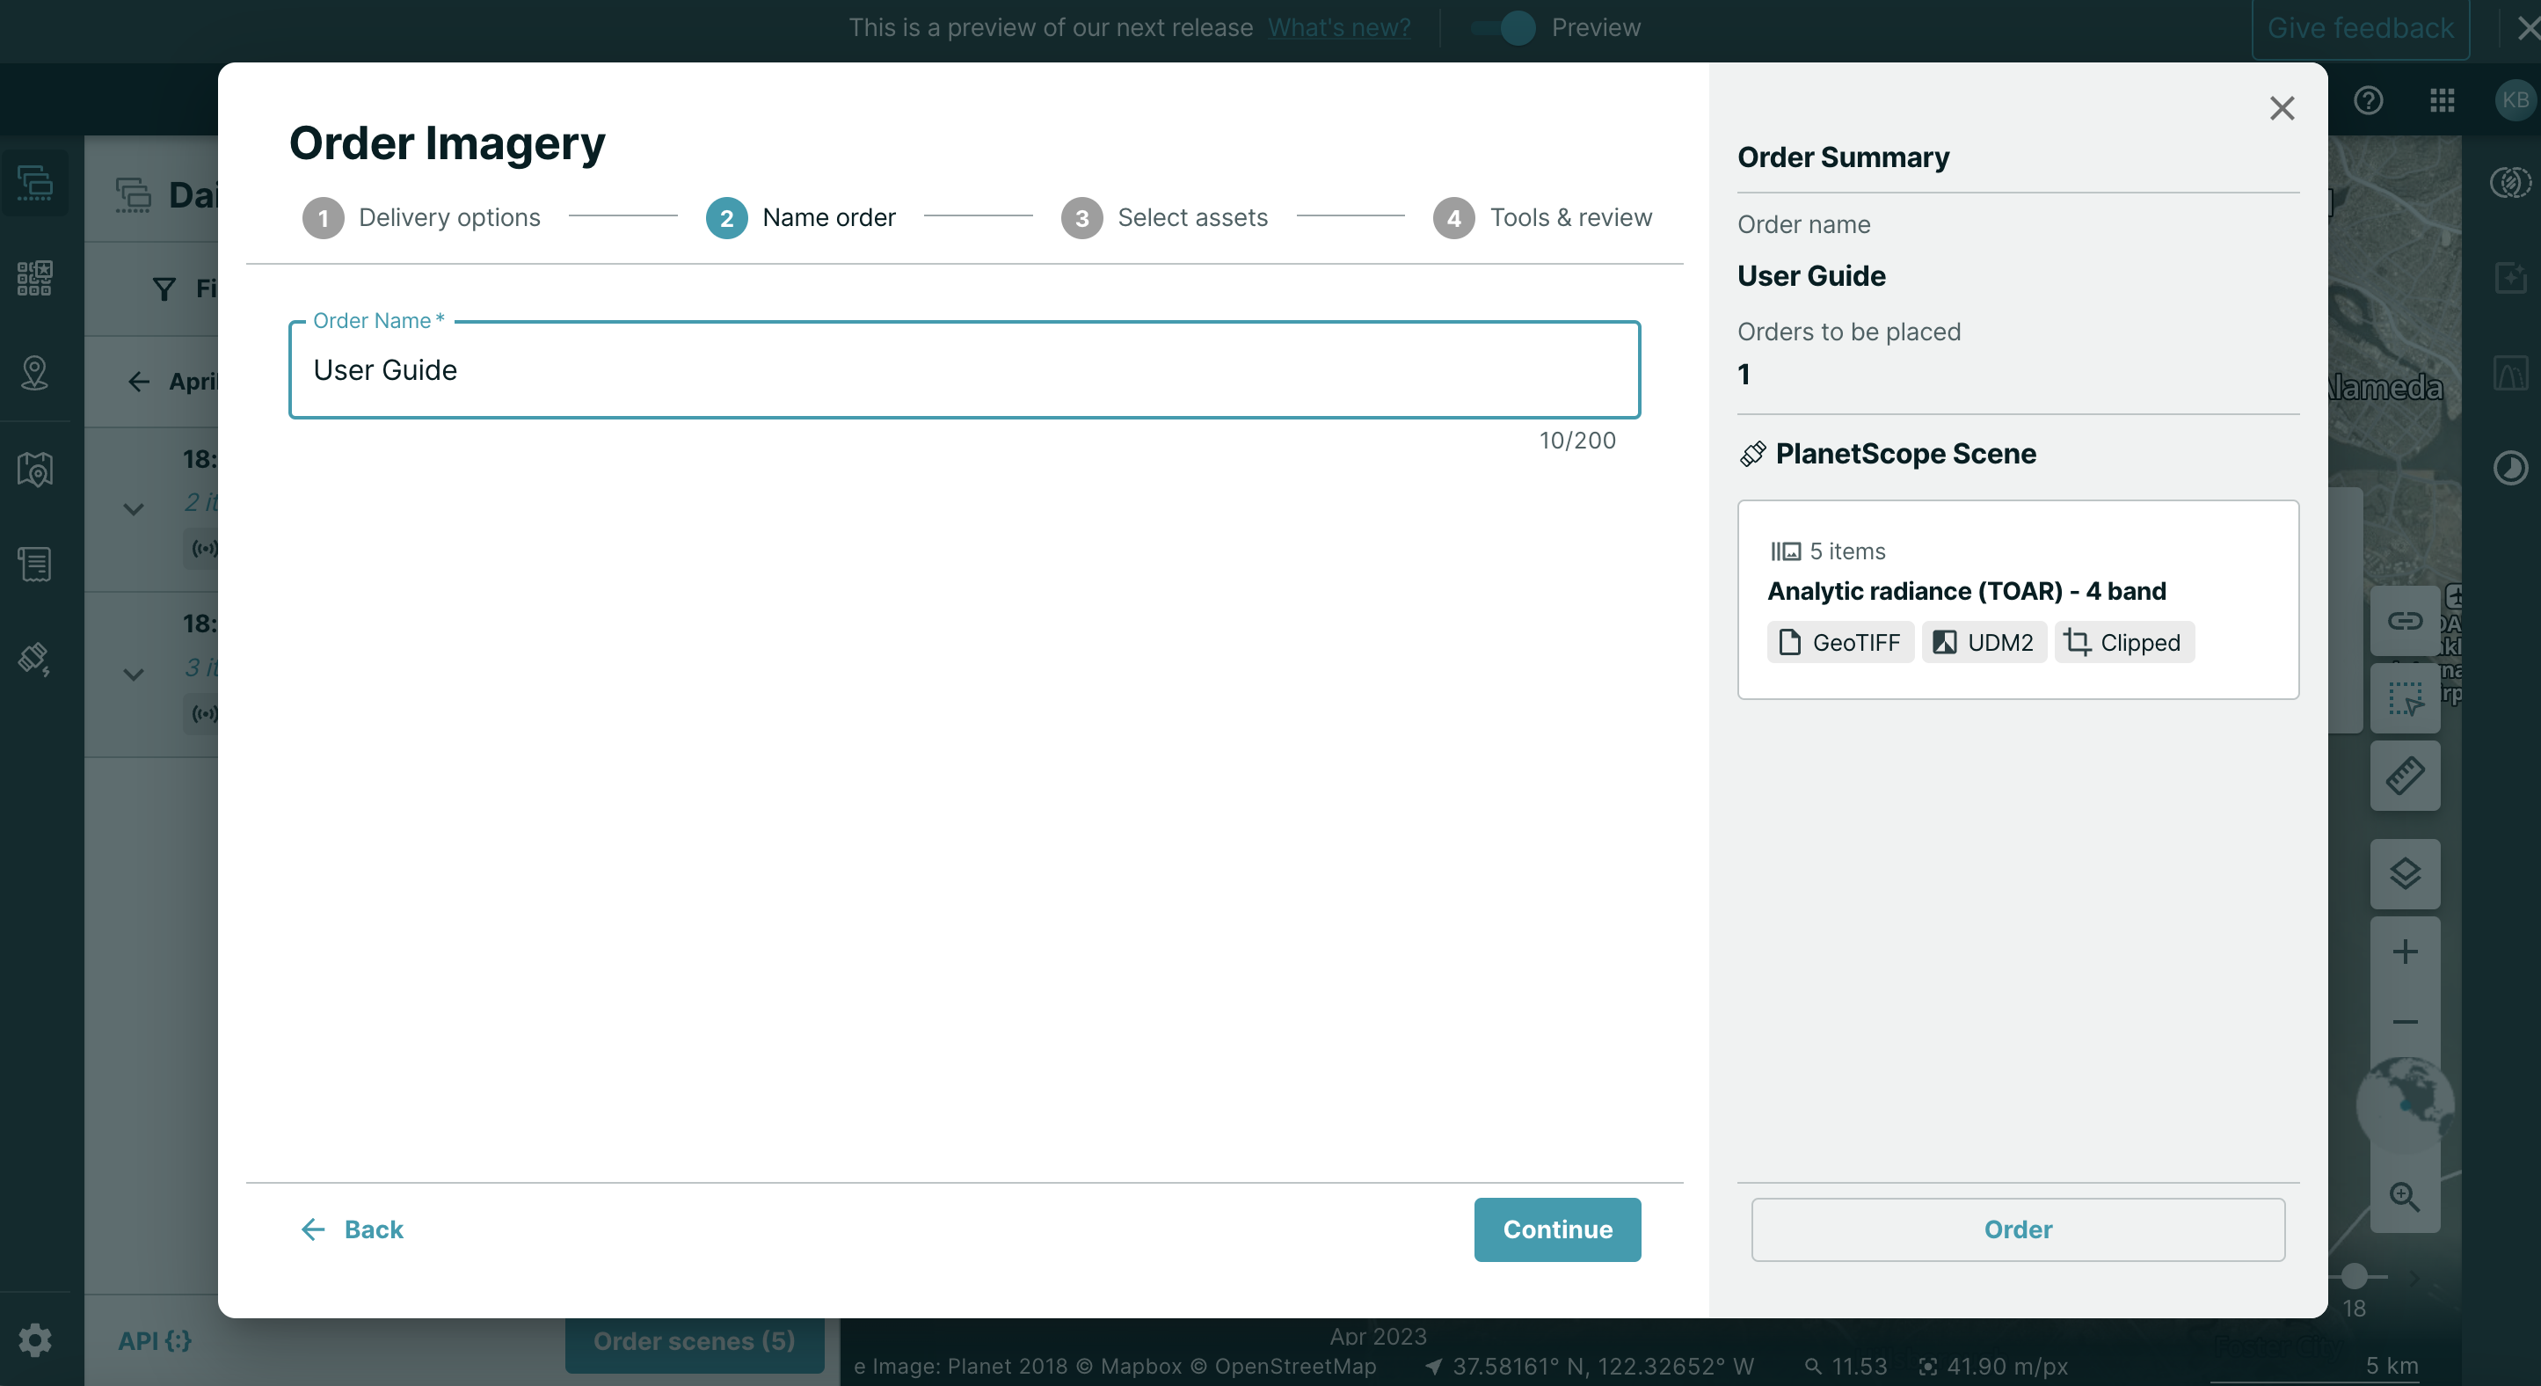Image resolution: width=2541 pixels, height=1386 pixels.
Task: Click the 41.90 m/px resolution readout
Action: coord(1992,1367)
